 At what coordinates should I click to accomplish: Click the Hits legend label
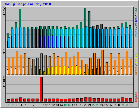136,11
